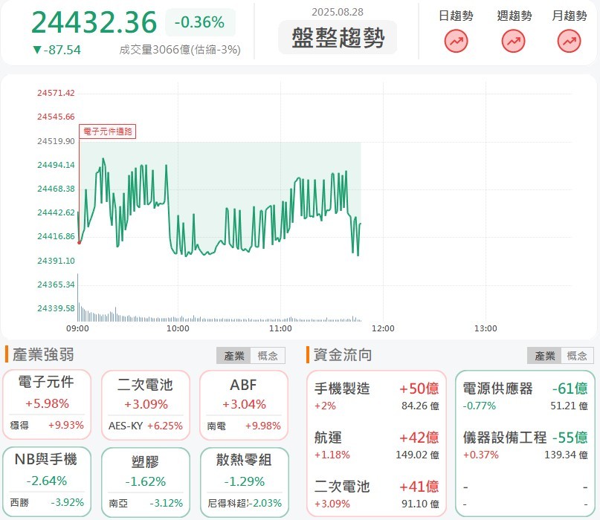Click the -0.36% change badge
Image resolution: width=600 pixels, height=520 pixels.
pos(200,22)
